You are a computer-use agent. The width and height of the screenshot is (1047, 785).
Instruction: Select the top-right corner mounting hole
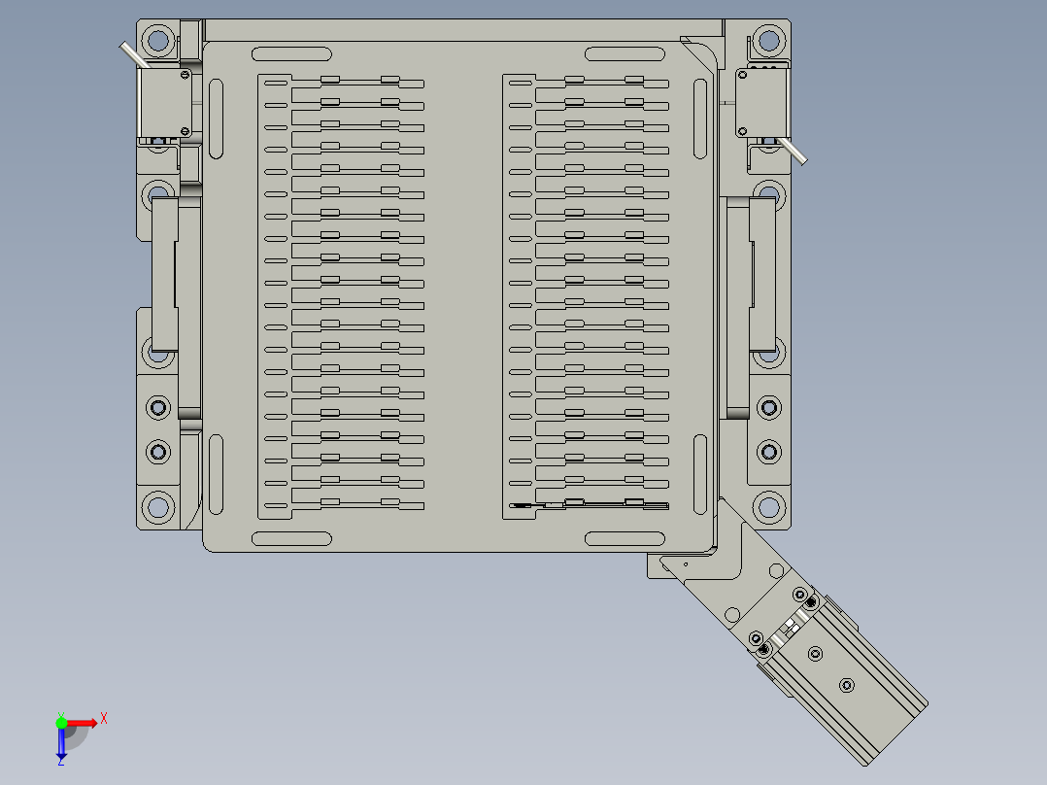768,40
